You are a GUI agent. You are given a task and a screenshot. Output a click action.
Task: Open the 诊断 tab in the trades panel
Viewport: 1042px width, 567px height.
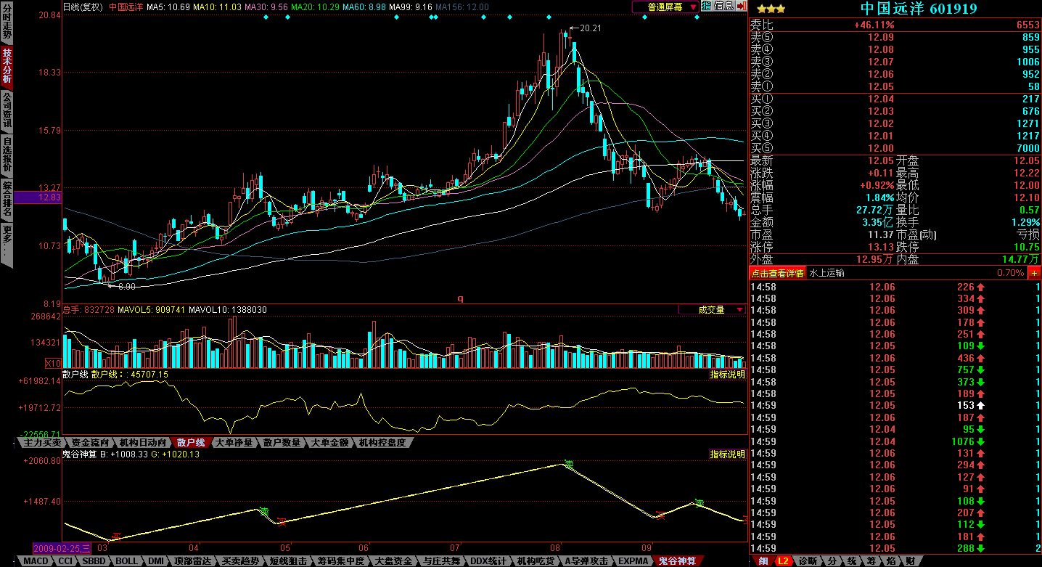pyautogui.click(x=809, y=561)
